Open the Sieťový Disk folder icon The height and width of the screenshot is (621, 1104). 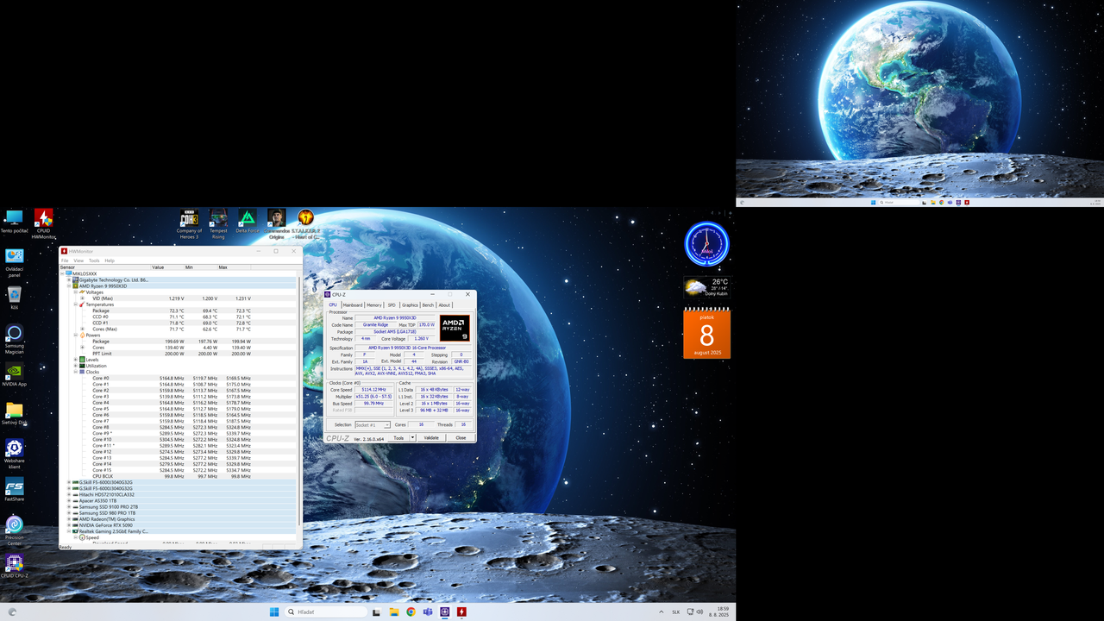[x=14, y=412]
